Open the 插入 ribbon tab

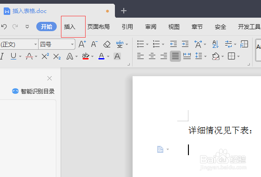click(x=70, y=26)
